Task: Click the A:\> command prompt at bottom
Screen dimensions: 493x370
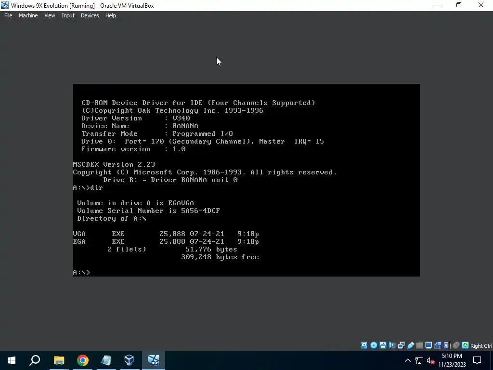Action: click(x=81, y=272)
